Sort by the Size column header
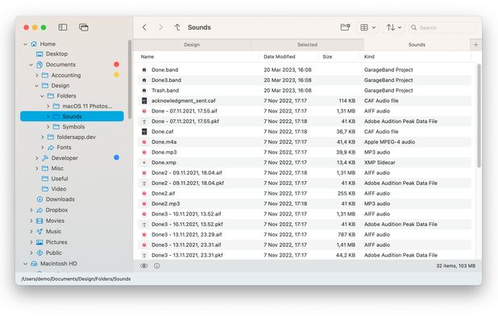Screen dimensions: 498x317 [x=327, y=57]
